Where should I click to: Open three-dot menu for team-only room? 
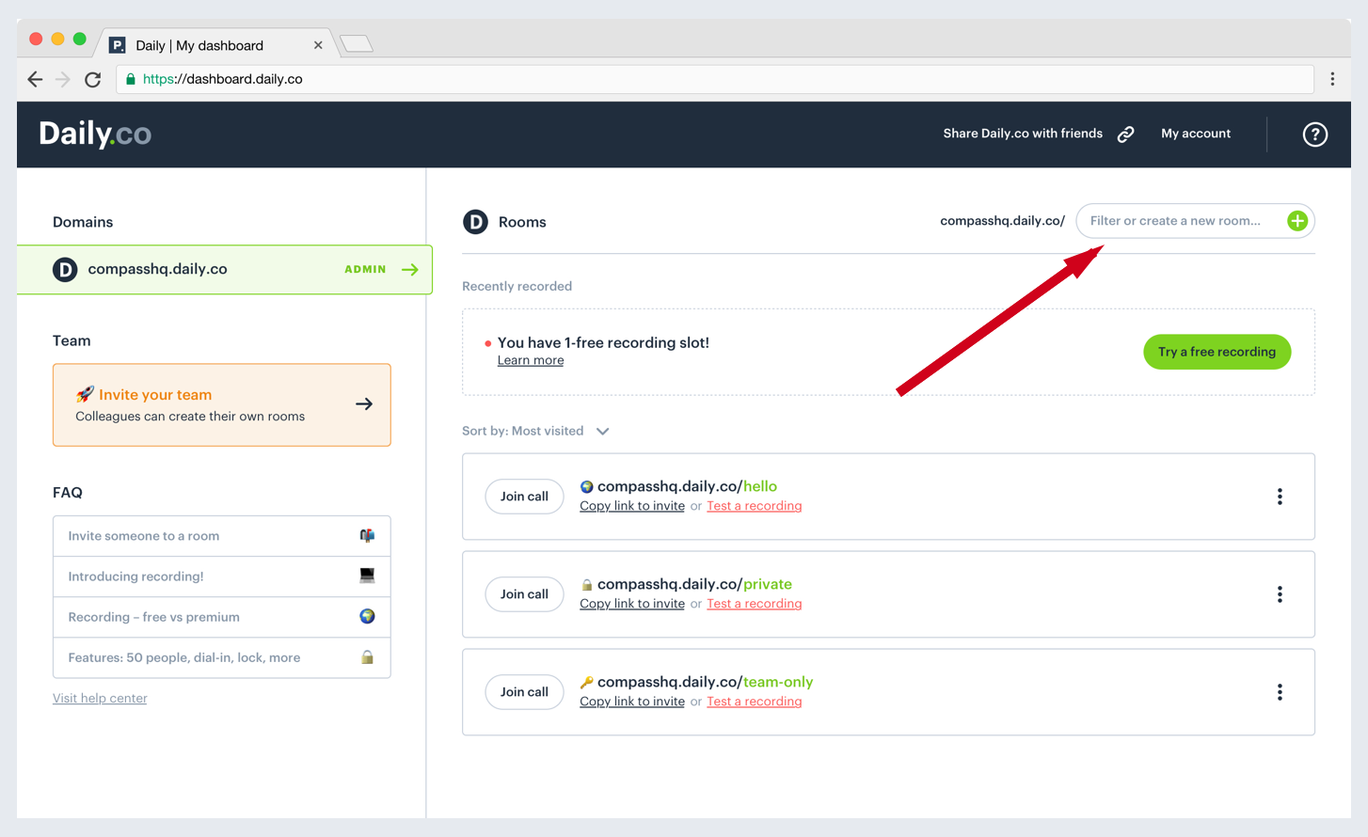(1280, 692)
